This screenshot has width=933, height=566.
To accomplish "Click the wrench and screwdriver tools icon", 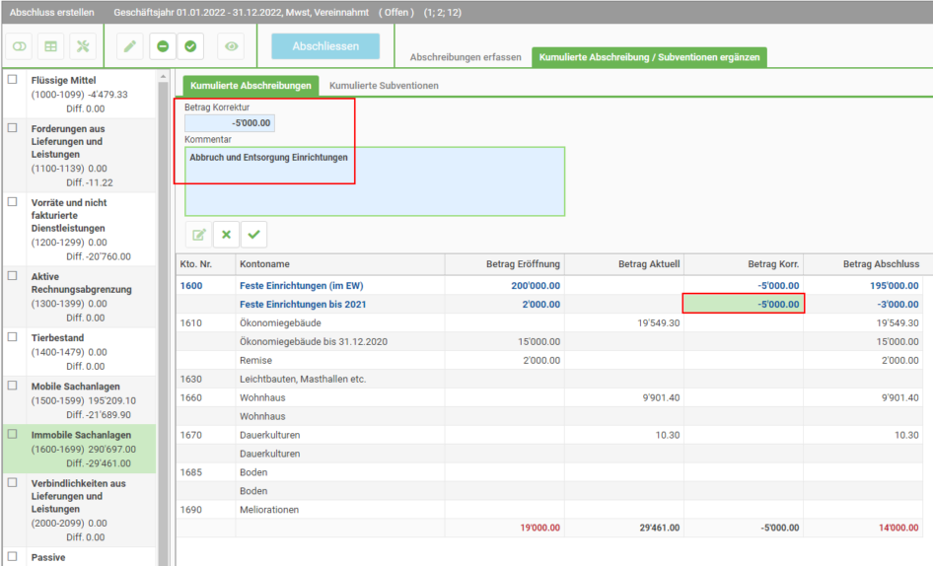I will 83,46.
